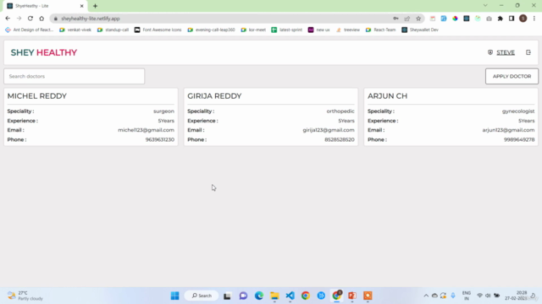Open latest-sprint bookmark
This screenshot has width=542, height=304.
click(x=287, y=30)
